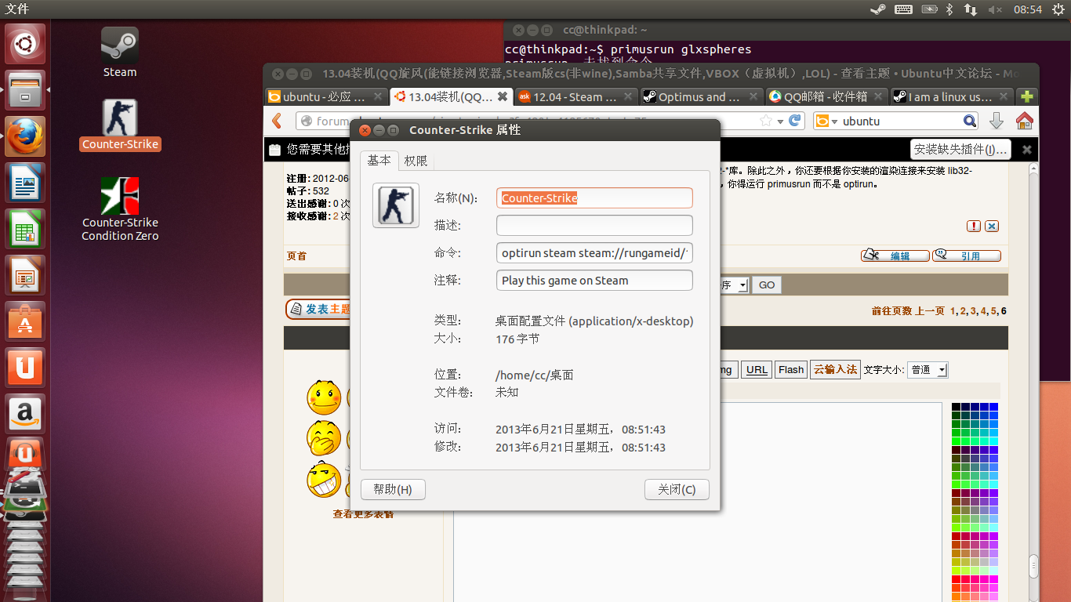The width and height of the screenshot is (1071, 602).
Task: Click the 编辑 button on the forum post
Action: coord(895,256)
